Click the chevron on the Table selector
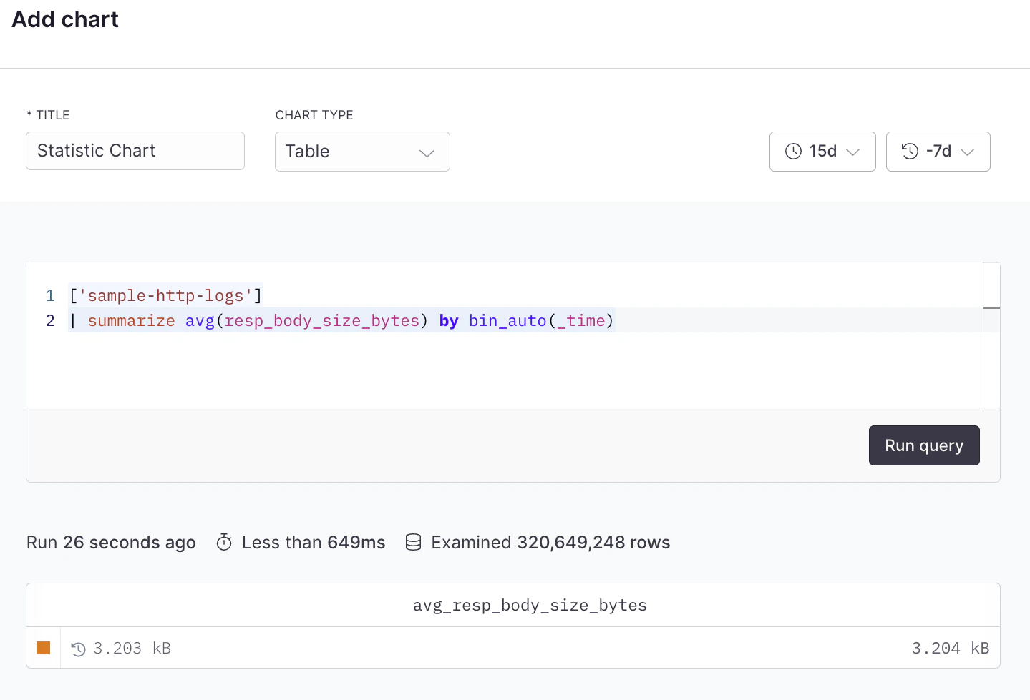 tap(427, 153)
